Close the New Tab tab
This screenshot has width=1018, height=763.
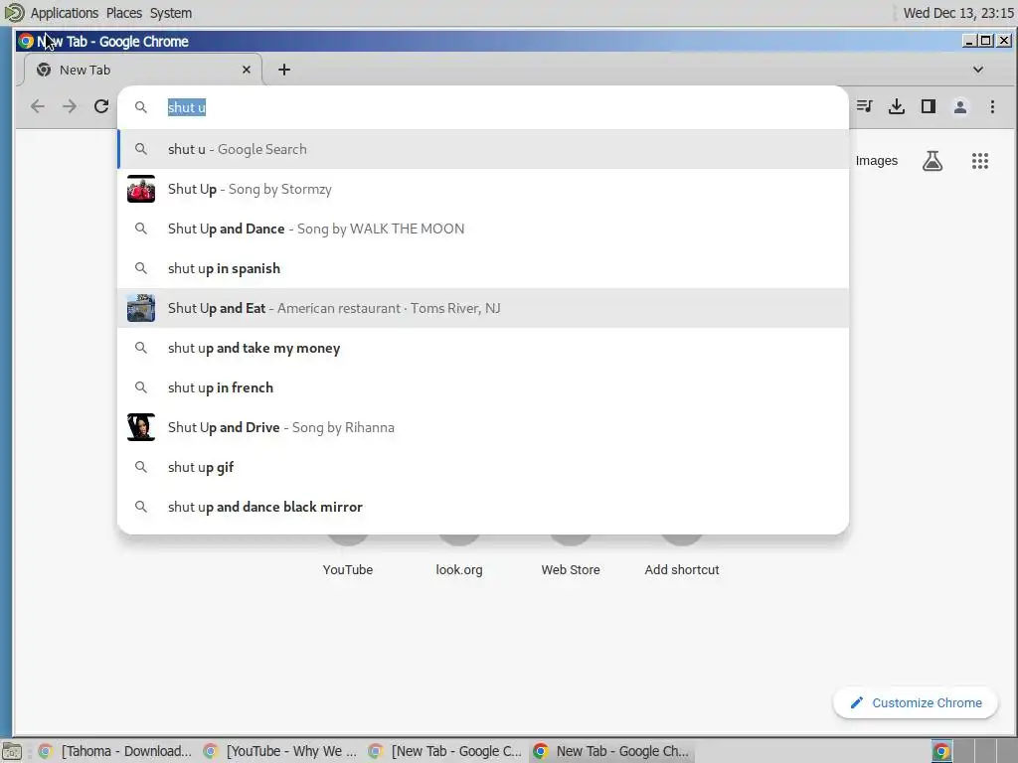[x=247, y=70]
